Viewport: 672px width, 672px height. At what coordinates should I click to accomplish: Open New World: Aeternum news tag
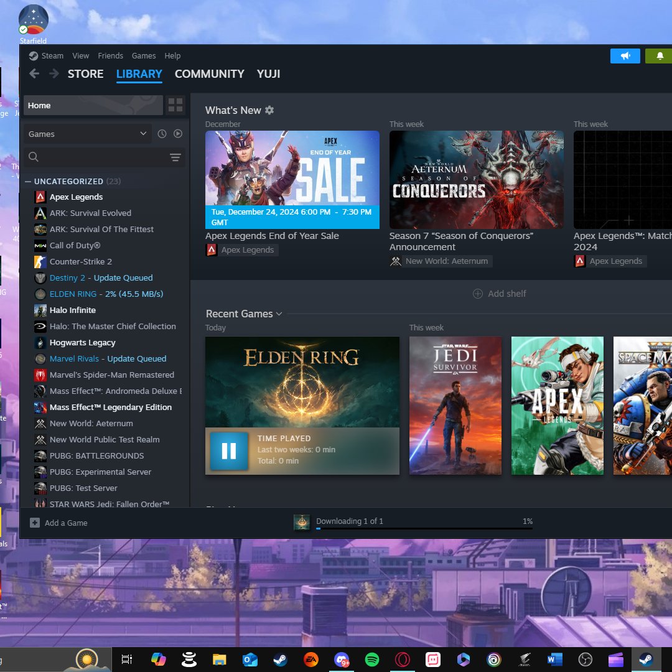pos(441,261)
